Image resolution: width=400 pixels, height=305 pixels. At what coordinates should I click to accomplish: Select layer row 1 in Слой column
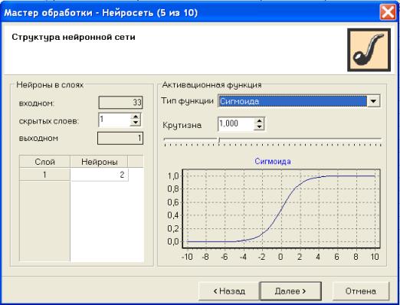(x=44, y=175)
